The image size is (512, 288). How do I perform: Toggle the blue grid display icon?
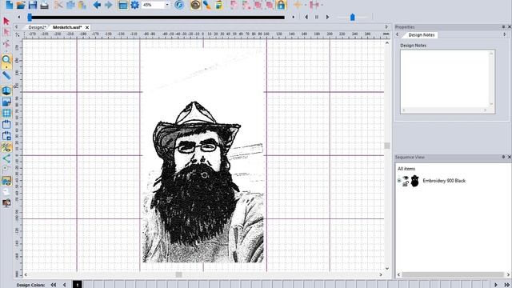point(6,114)
